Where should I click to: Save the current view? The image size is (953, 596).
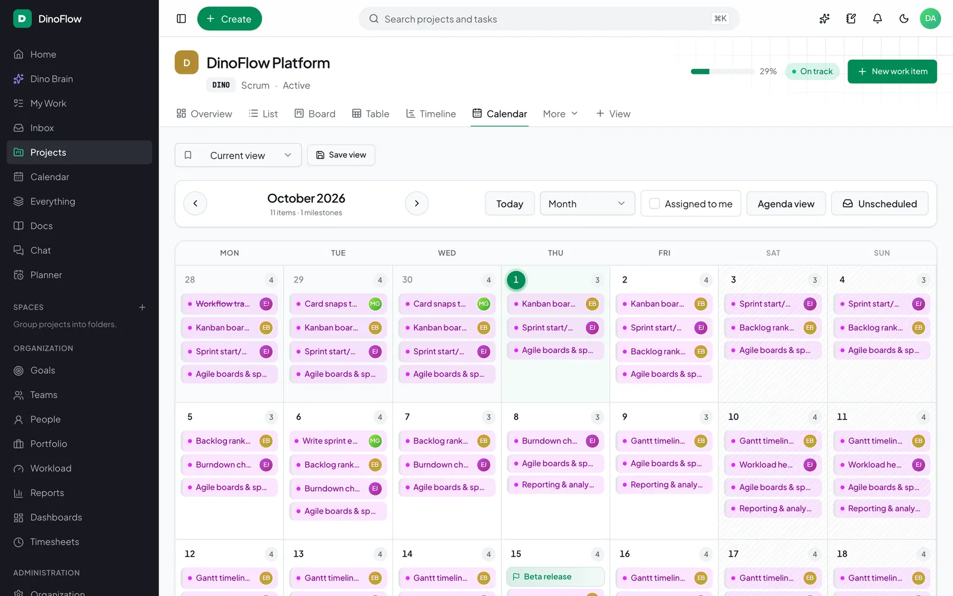click(x=341, y=155)
